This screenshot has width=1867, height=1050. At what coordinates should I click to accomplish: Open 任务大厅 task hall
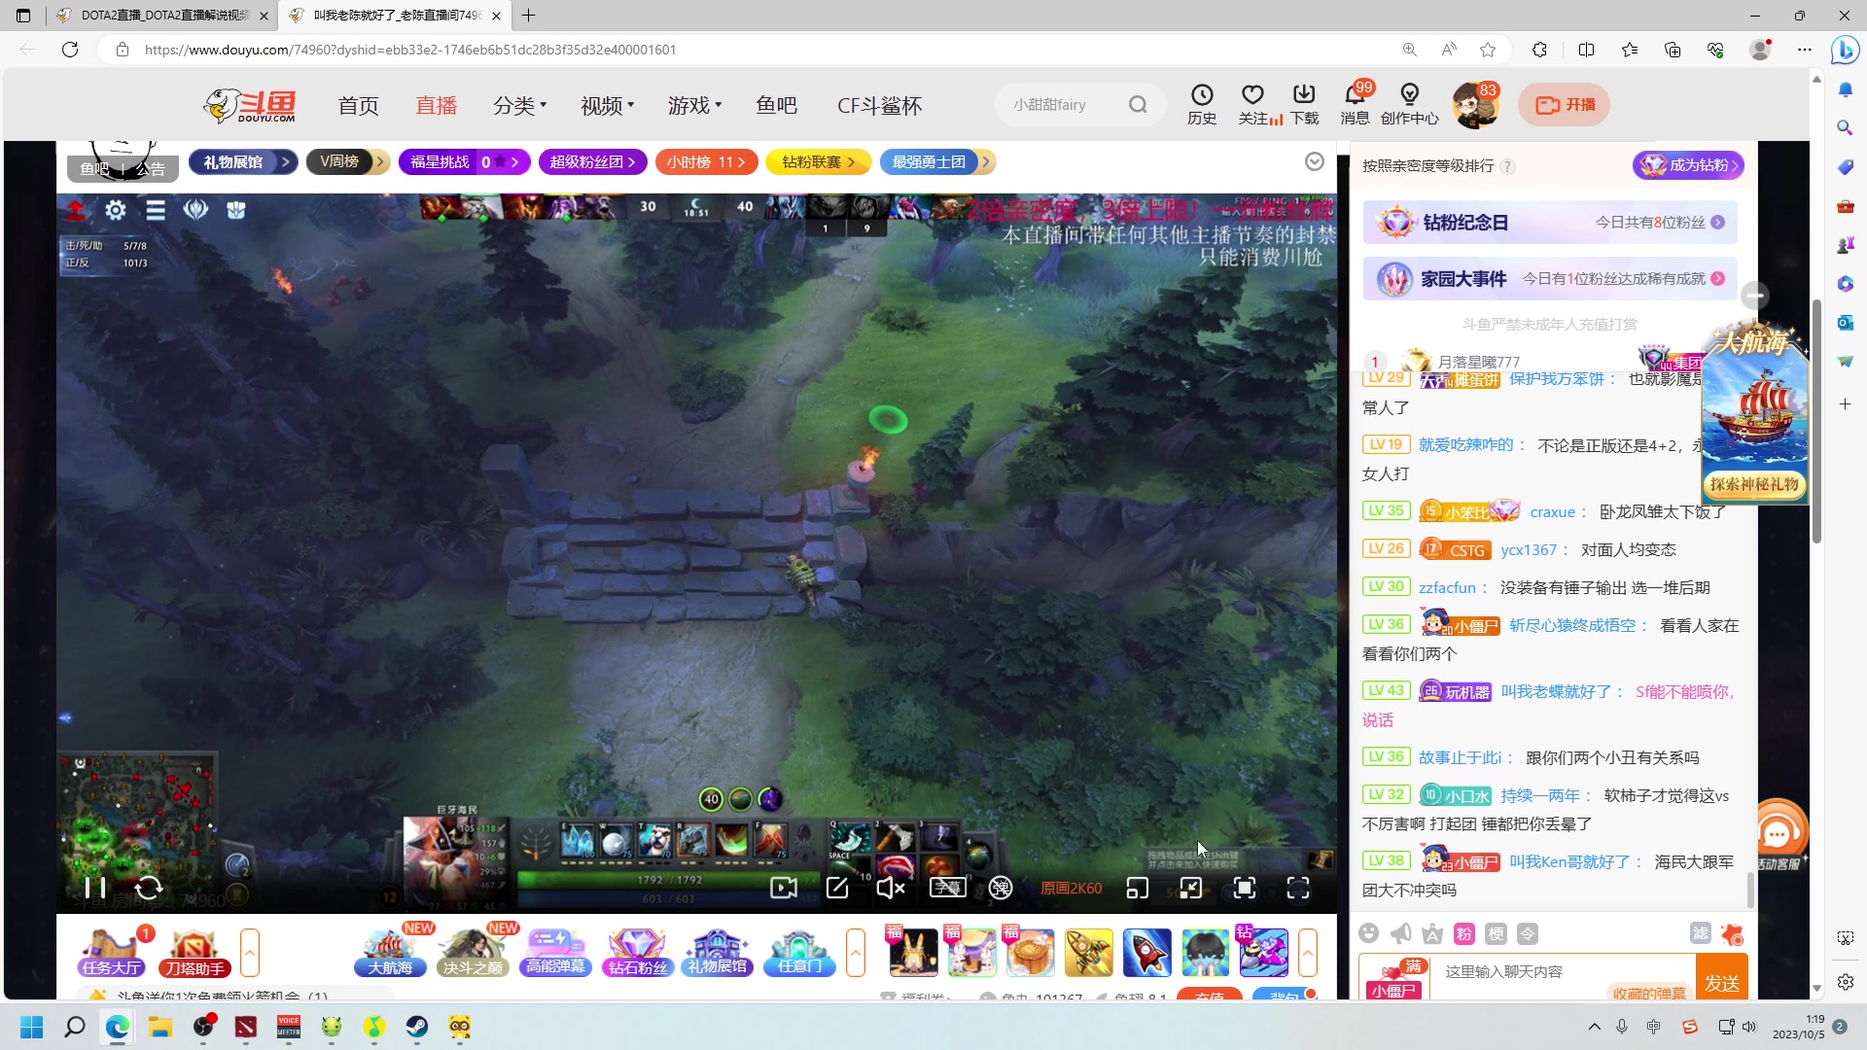coord(112,952)
